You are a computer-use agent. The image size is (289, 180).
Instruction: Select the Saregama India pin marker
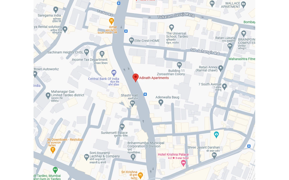[x=56, y=10]
